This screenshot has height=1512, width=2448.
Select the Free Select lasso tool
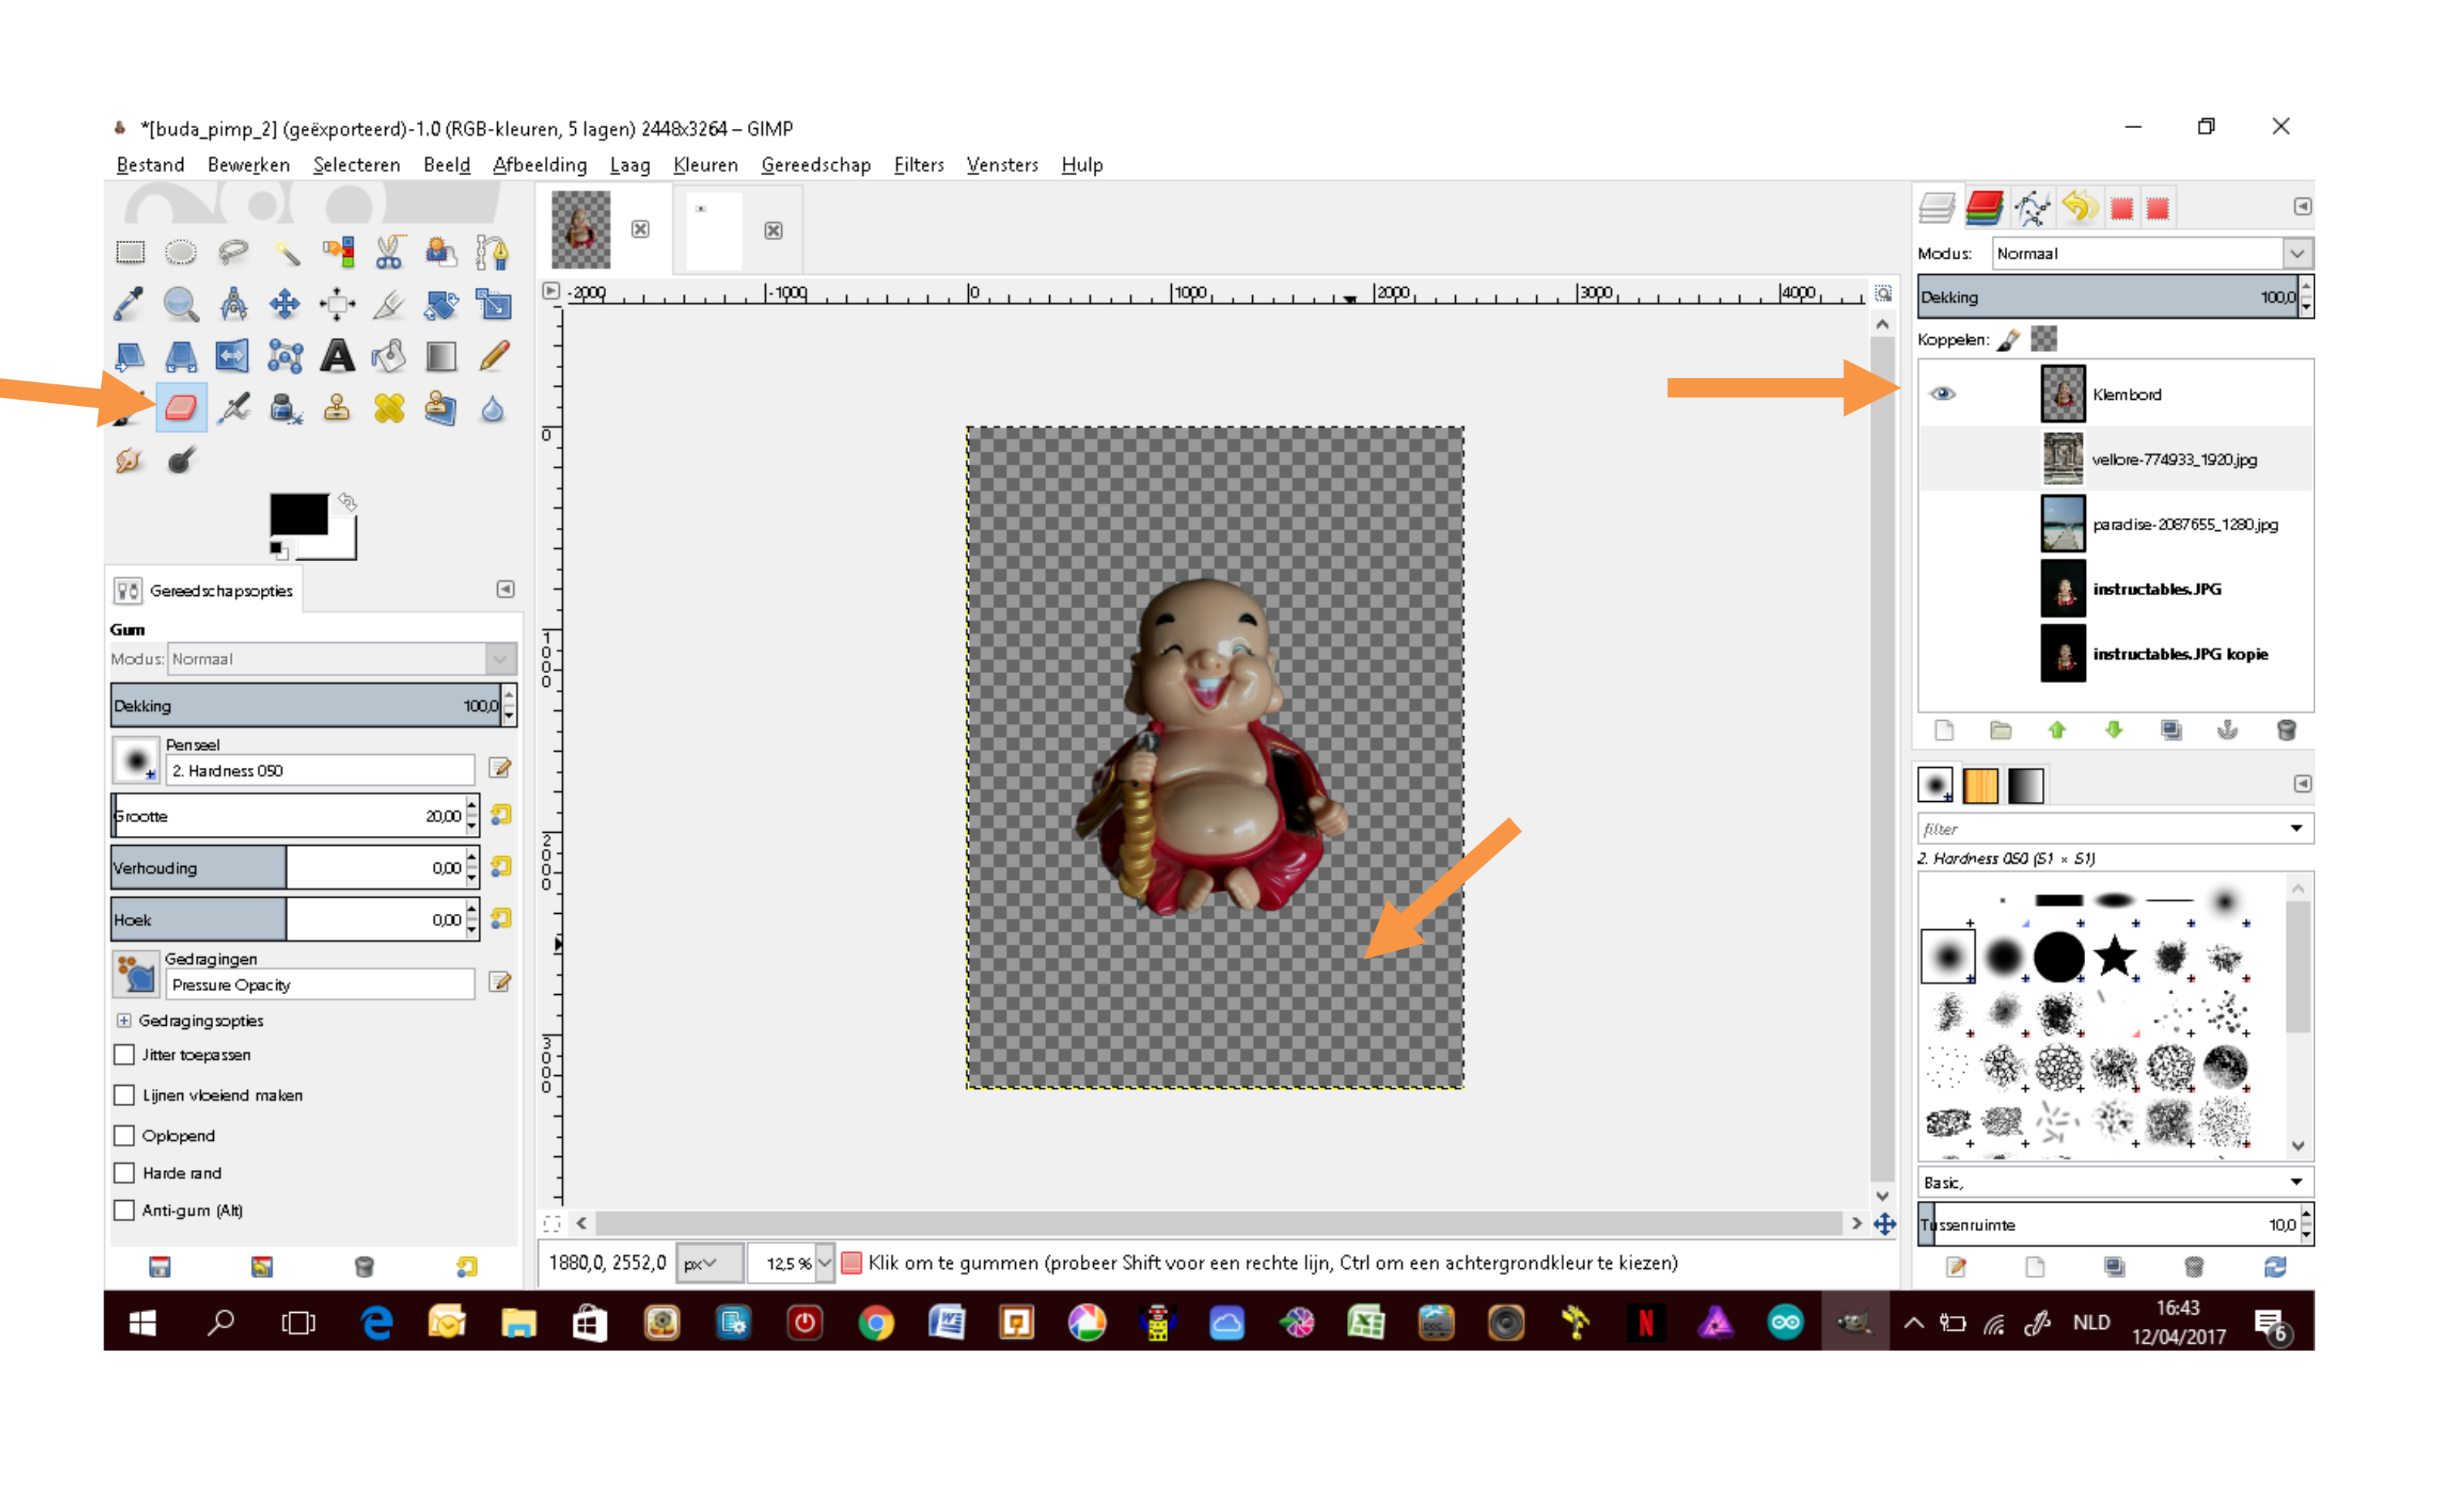tap(233, 251)
